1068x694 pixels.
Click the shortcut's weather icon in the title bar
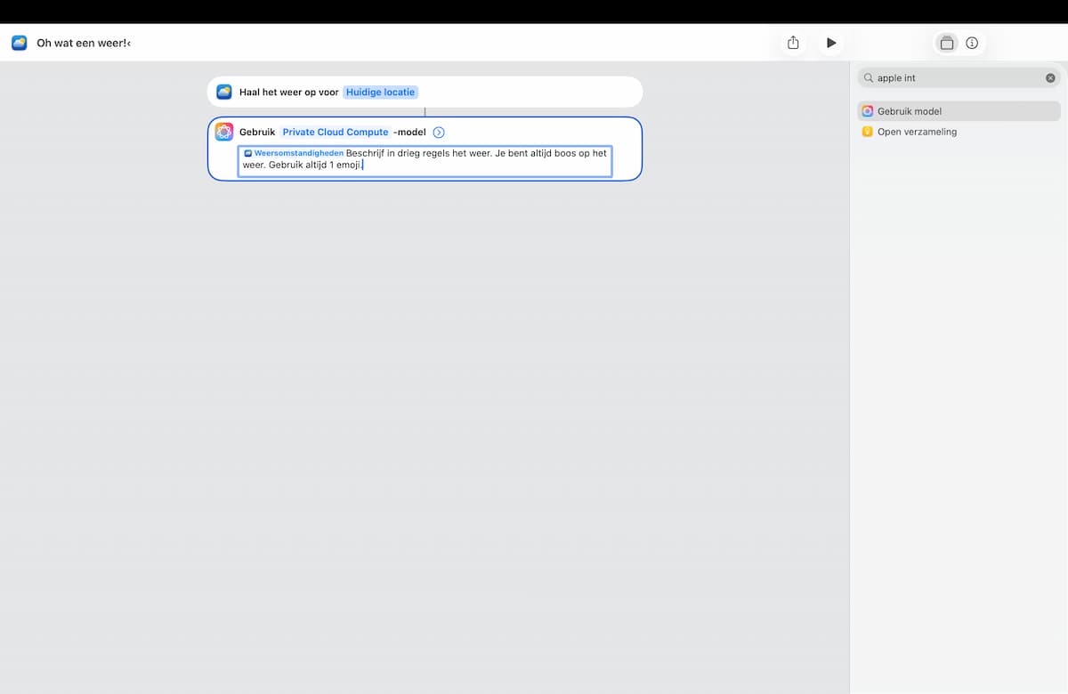[x=20, y=43]
